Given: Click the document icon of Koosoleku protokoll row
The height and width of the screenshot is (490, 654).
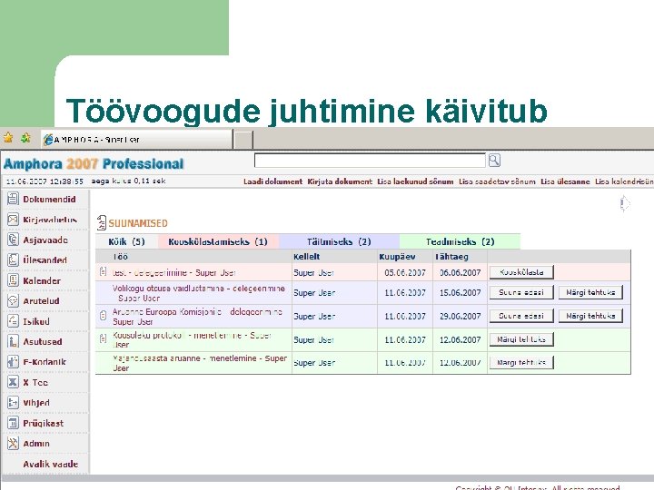Looking at the screenshot, I should coord(103,338).
